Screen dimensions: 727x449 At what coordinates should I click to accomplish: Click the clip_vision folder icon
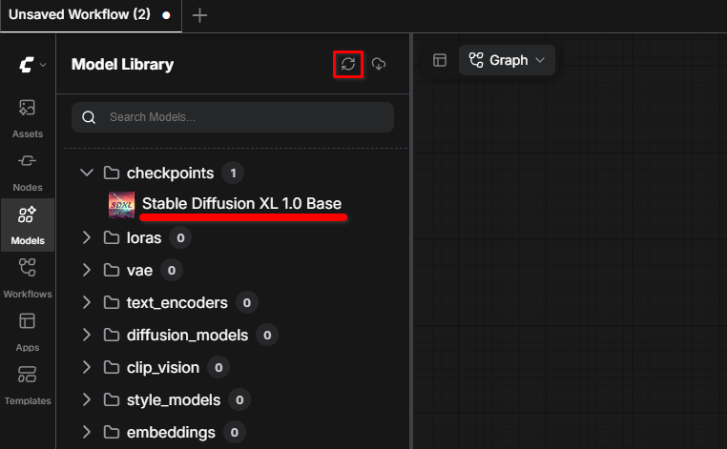(x=112, y=367)
